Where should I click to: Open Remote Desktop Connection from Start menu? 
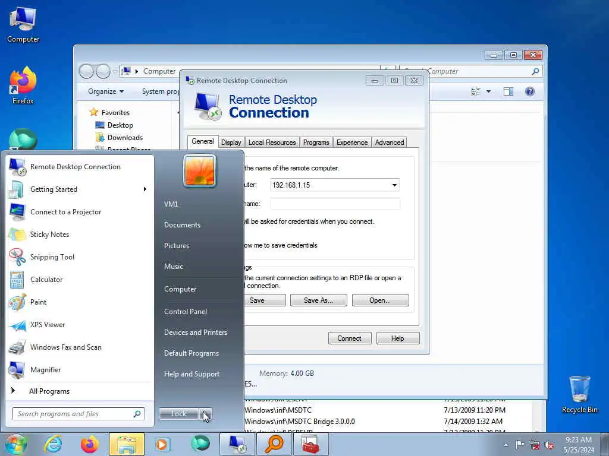click(x=80, y=167)
